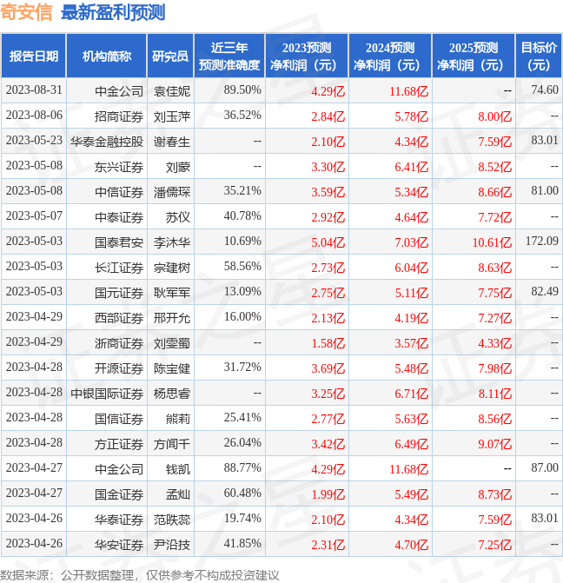Click 2024 profit value 4.70亿
This screenshot has height=583, width=563.
pos(411,545)
